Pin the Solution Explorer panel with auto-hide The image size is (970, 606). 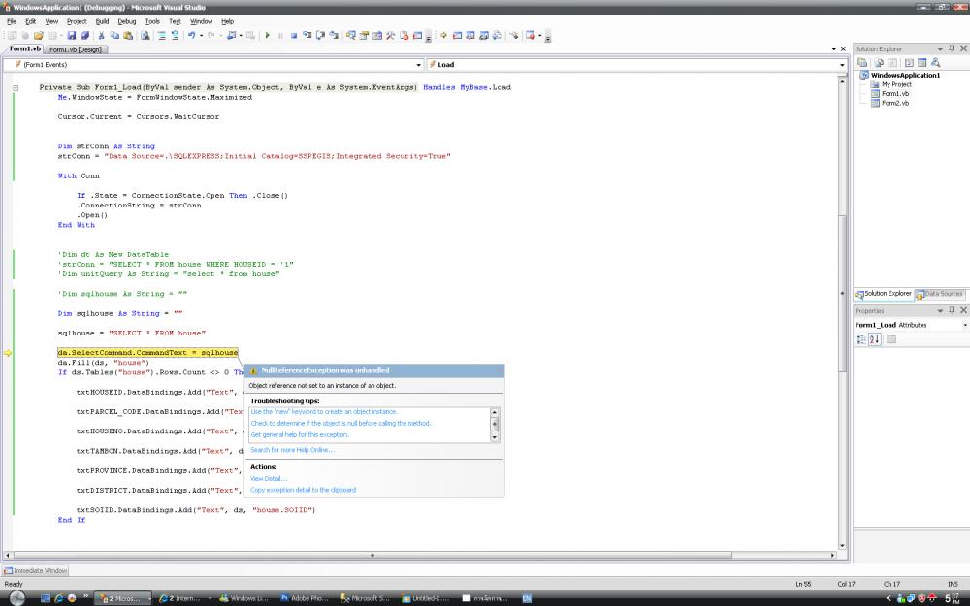pos(952,48)
